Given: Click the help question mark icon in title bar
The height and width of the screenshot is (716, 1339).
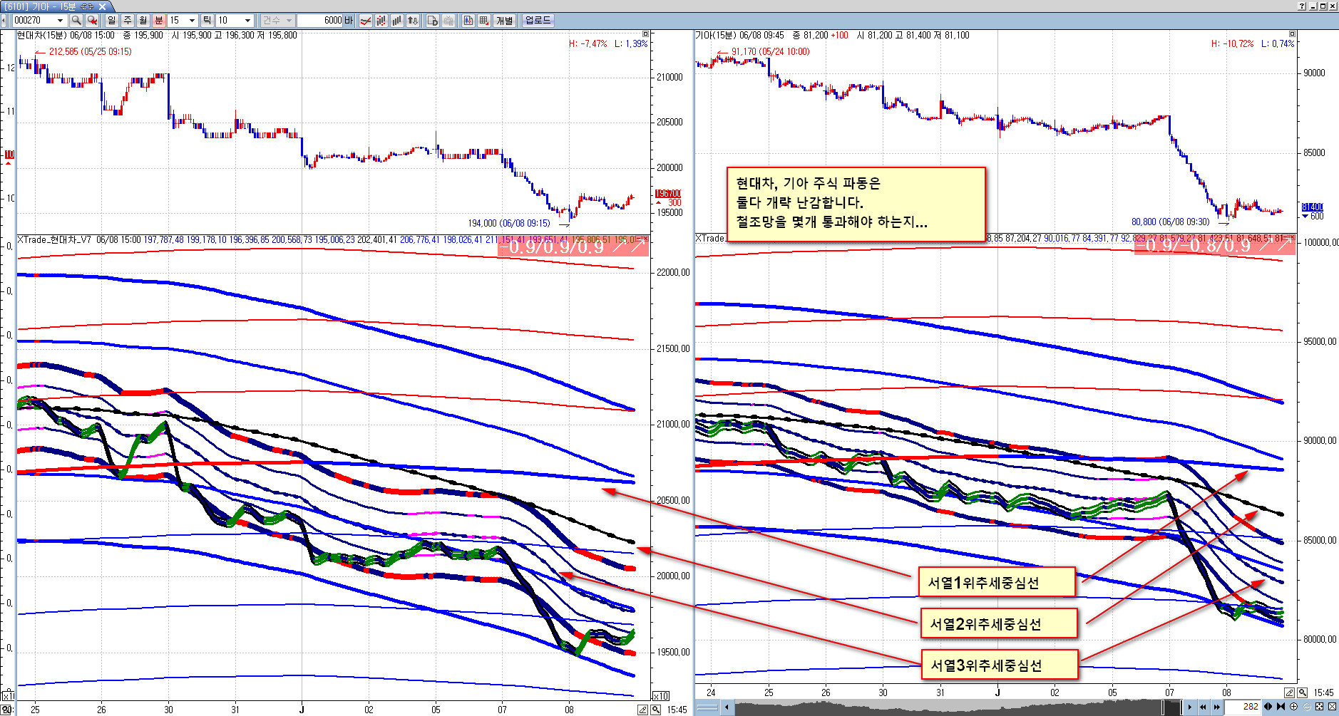Looking at the screenshot, I should tap(1302, 6).
